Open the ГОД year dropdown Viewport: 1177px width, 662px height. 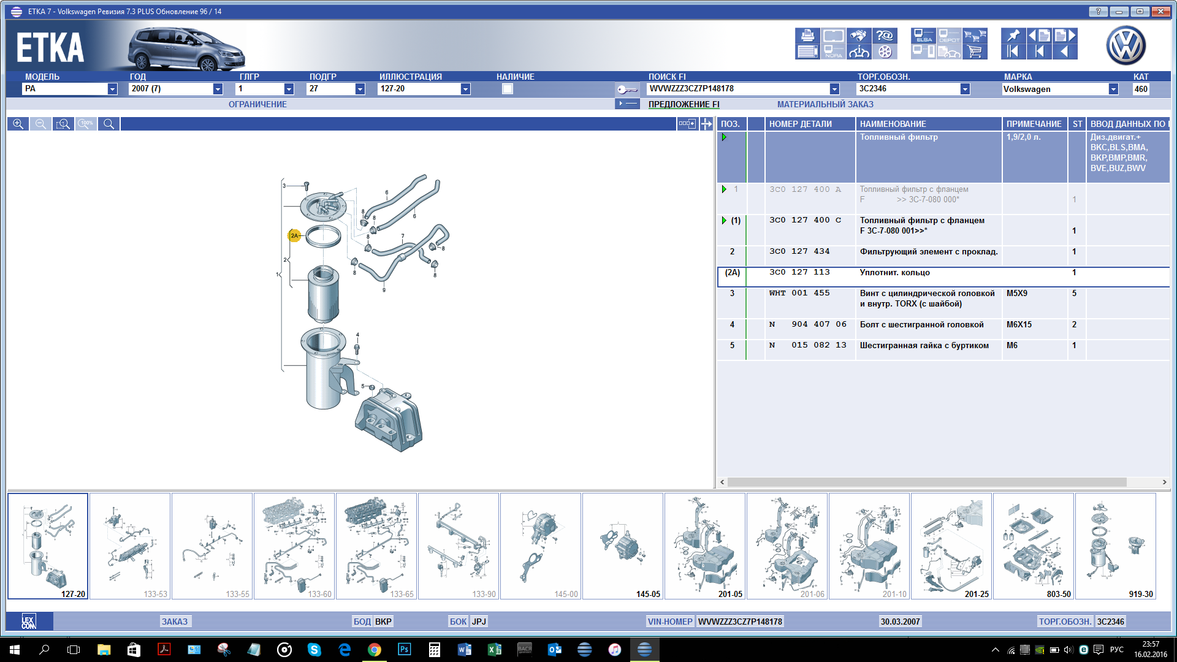pos(218,89)
